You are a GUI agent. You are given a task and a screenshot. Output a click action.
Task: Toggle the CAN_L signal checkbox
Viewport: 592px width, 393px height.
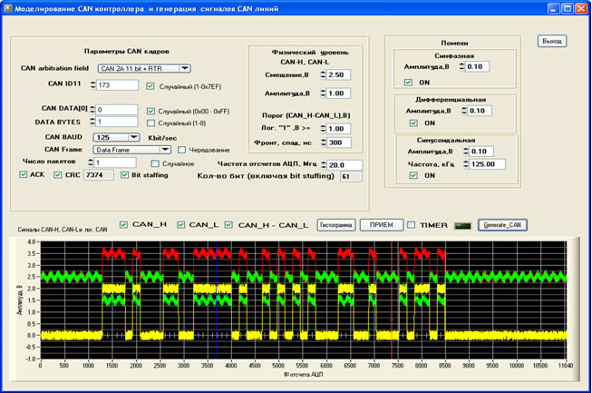pos(182,224)
